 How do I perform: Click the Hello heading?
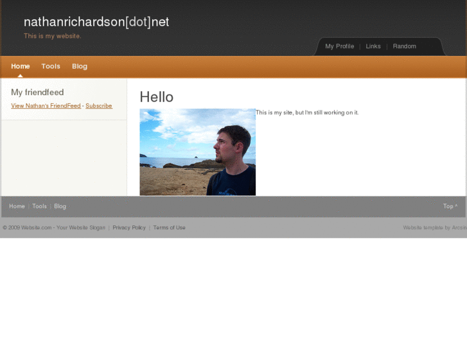157,97
